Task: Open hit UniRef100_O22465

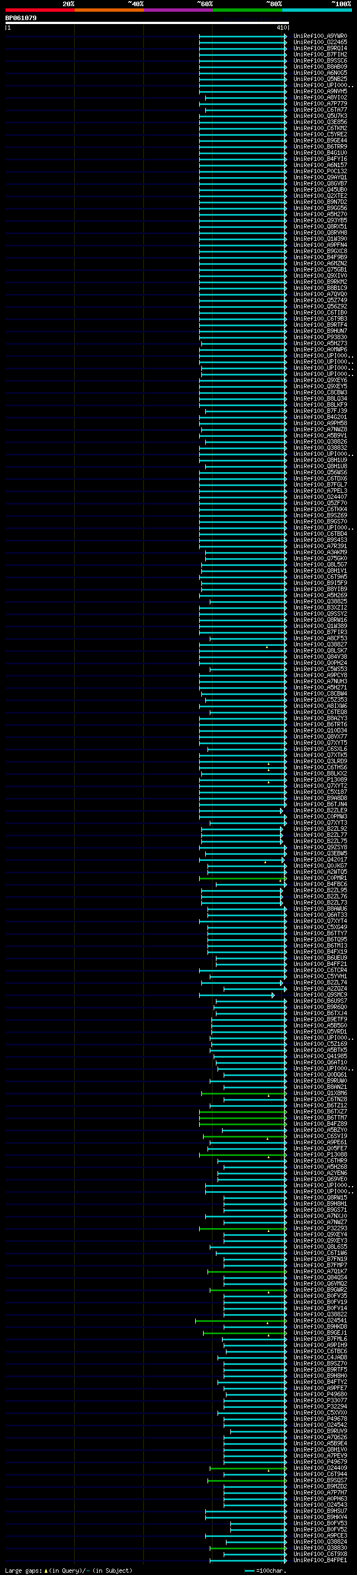Action: pyautogui.click(x=320, y=42)
